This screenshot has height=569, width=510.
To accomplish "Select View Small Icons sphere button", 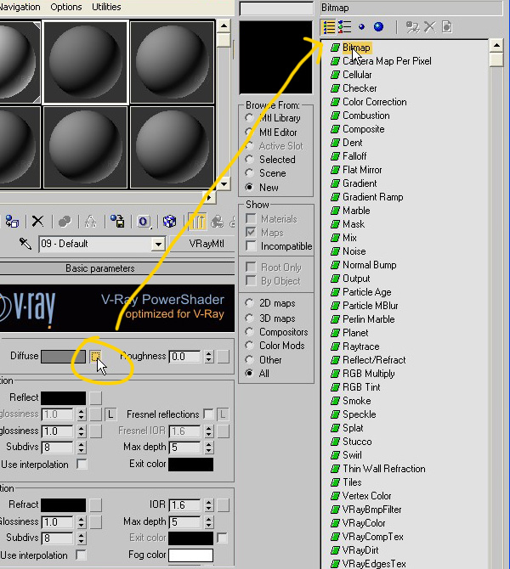I will [x=362, y=27].
